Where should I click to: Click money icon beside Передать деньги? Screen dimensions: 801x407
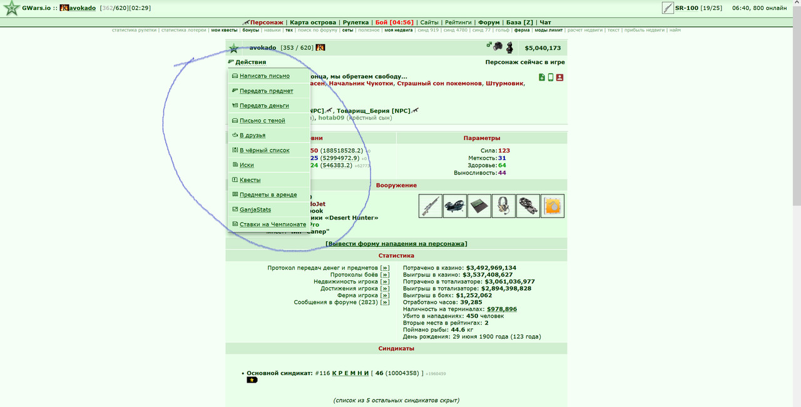click(235, 106)
